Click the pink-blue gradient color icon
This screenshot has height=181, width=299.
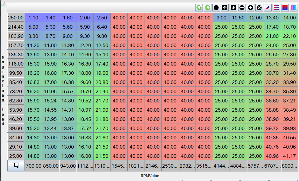click(293, 8)
